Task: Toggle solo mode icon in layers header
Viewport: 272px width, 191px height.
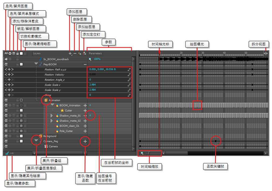Action: (x=10, y=53)
